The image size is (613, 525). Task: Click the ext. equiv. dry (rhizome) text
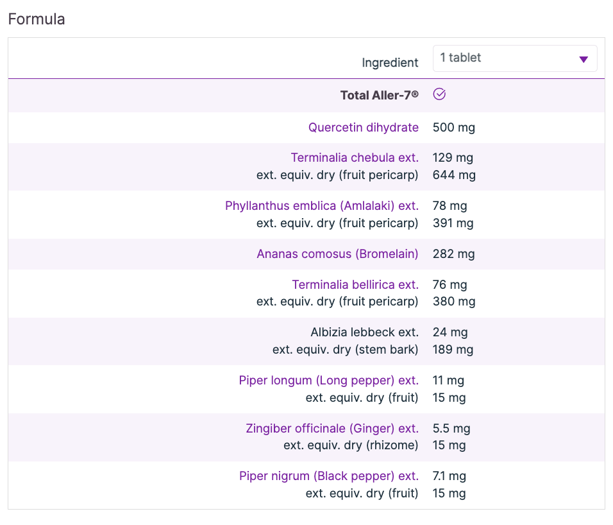[x=351, y=445]
